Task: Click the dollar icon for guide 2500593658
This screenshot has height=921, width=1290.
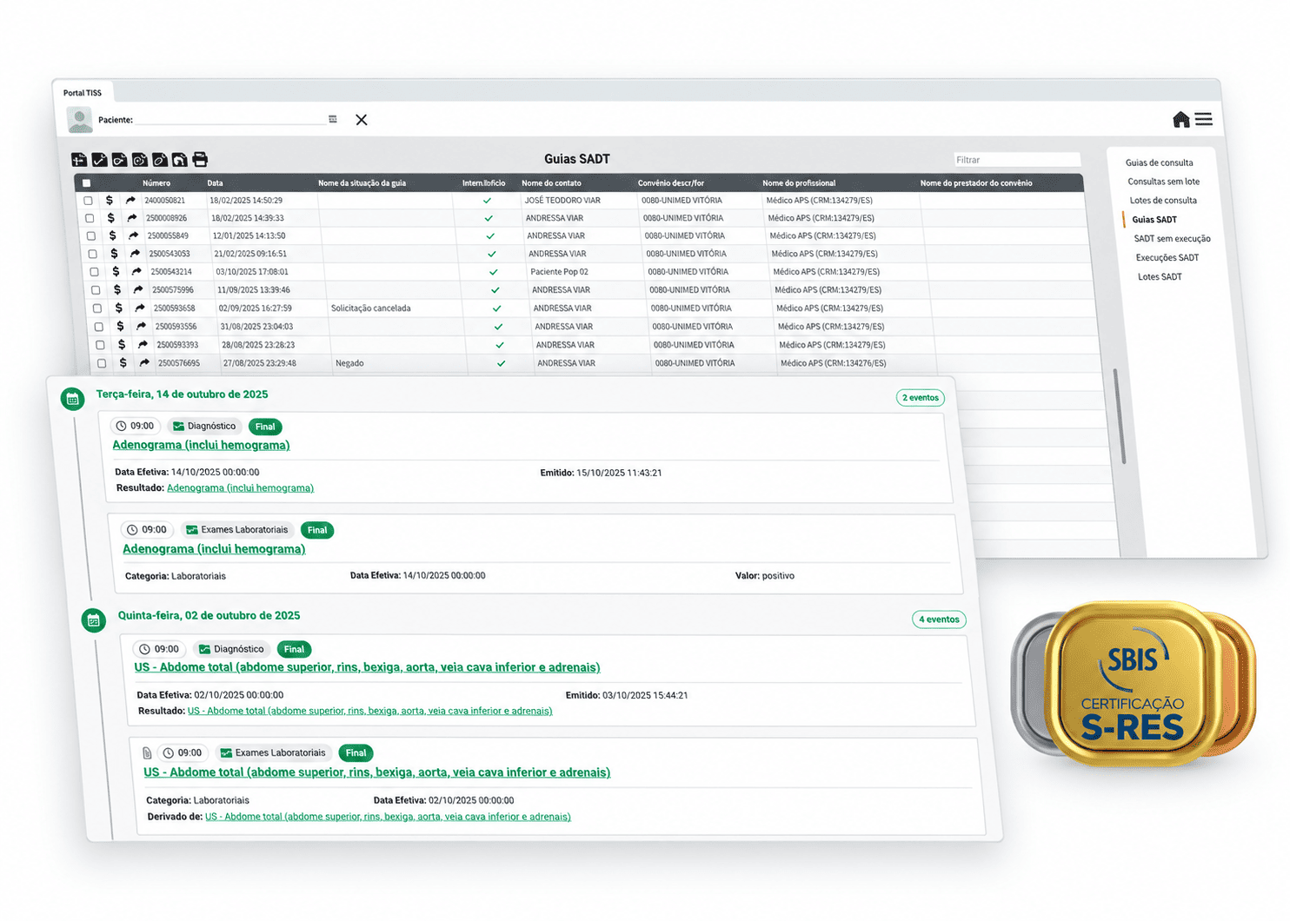Action: (x=119, y=308)
